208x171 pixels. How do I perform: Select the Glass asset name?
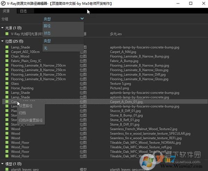[15, 83]
